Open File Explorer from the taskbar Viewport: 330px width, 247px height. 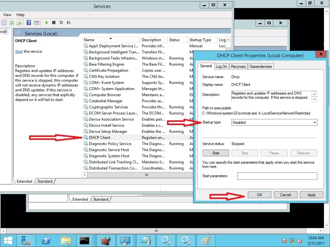pyautogui.click(x=66, y=241)
